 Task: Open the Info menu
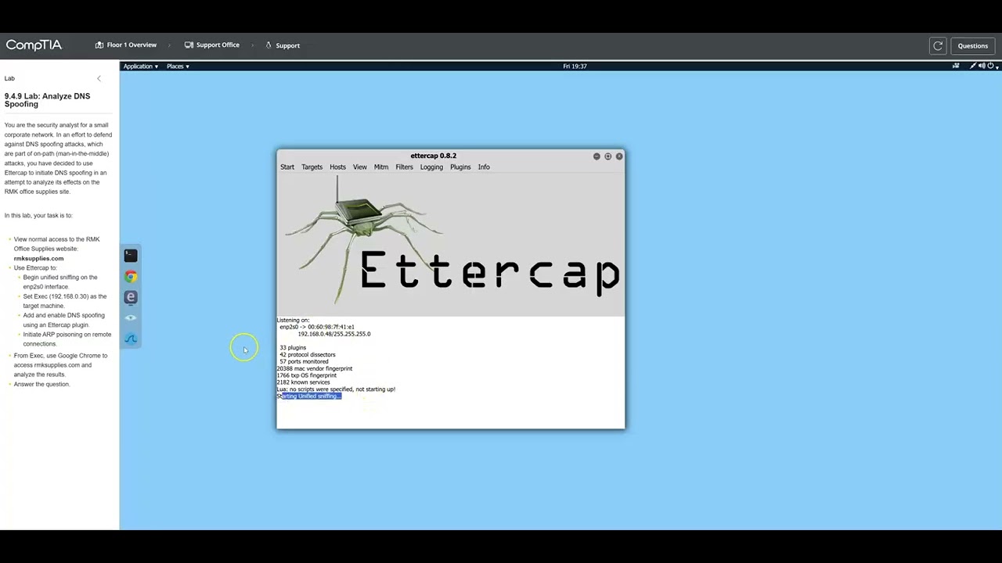coord(484,167)
